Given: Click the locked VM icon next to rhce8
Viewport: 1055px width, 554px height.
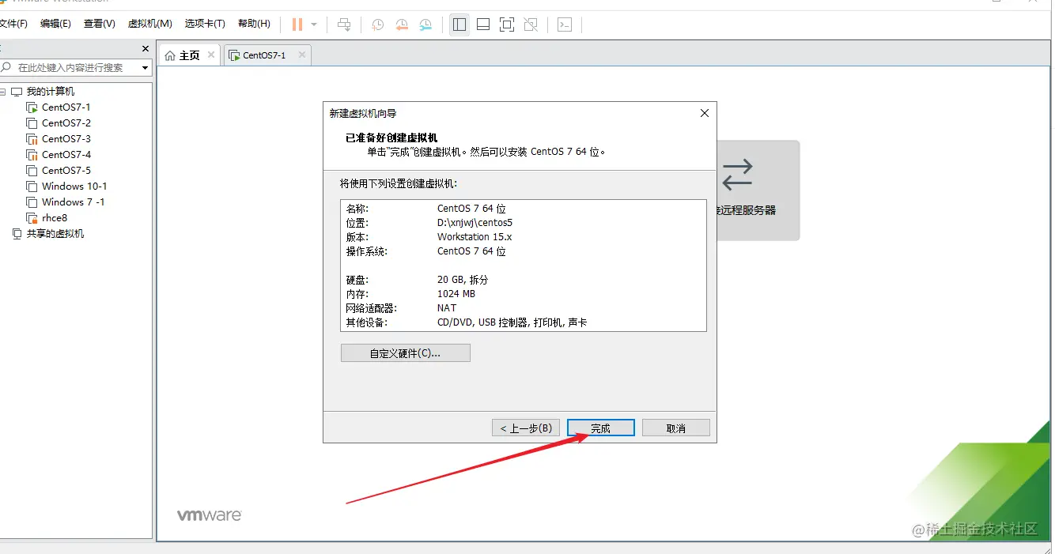Looking at the screenshot, I should tap(32, 218).
